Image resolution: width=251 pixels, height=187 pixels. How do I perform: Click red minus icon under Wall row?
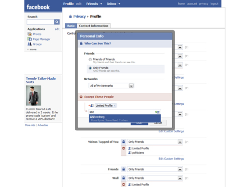pos(123,184)
